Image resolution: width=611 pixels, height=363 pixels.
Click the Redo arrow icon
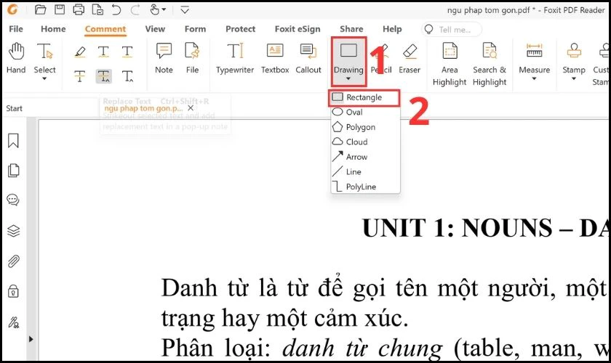(x=135, y=9)
